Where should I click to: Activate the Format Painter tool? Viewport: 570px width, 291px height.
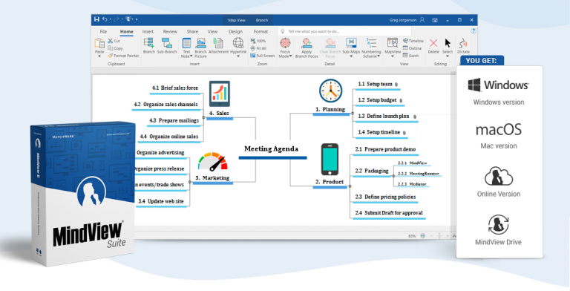tap(123, 56)
